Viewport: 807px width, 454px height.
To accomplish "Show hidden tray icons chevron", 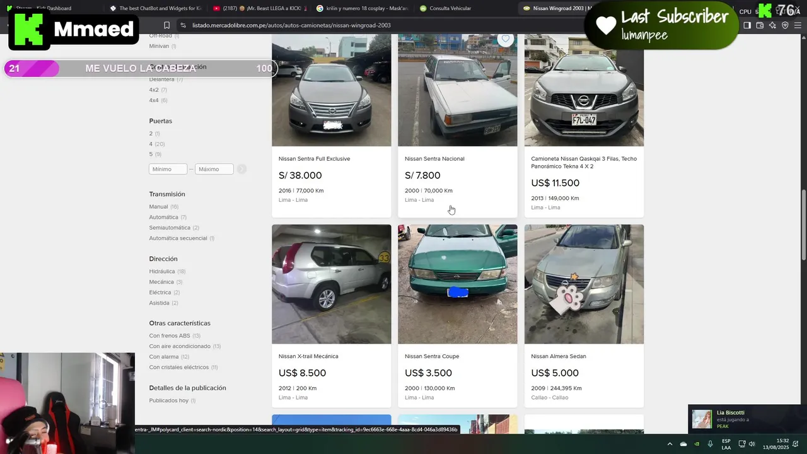I will 670,444.
